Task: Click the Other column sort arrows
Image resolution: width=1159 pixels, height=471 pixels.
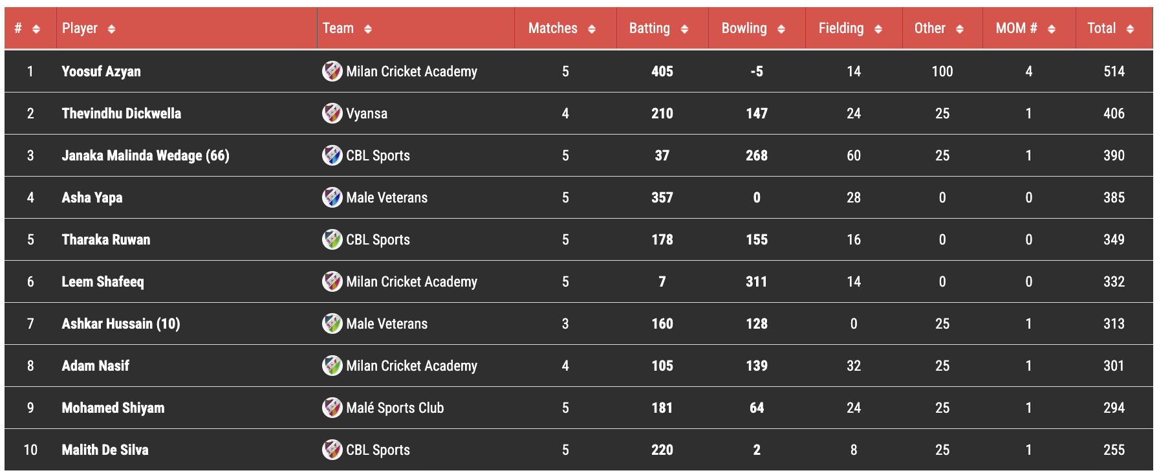Action: click(x=959, y=29)
